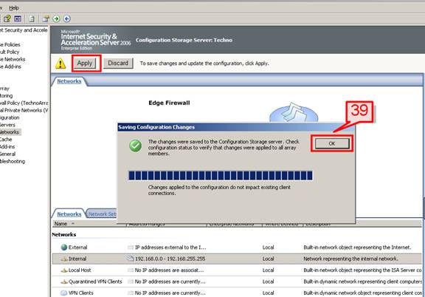Click the globe icon beside External network
425x297 pixels.
(64, 247)
